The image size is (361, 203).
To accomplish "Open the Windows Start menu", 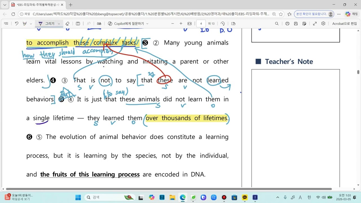I will tap(78, 197).
